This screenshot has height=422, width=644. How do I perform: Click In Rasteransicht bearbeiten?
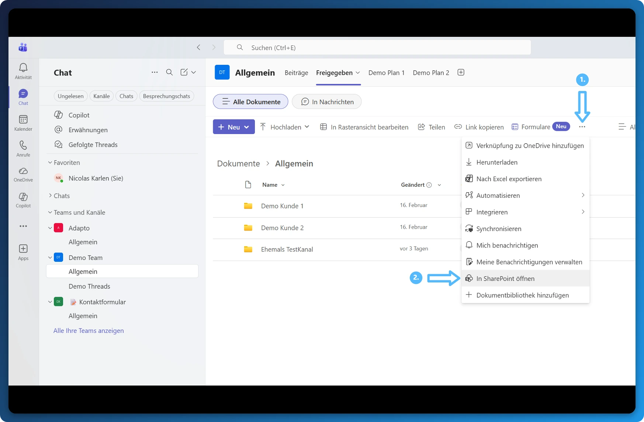point(364,127)
